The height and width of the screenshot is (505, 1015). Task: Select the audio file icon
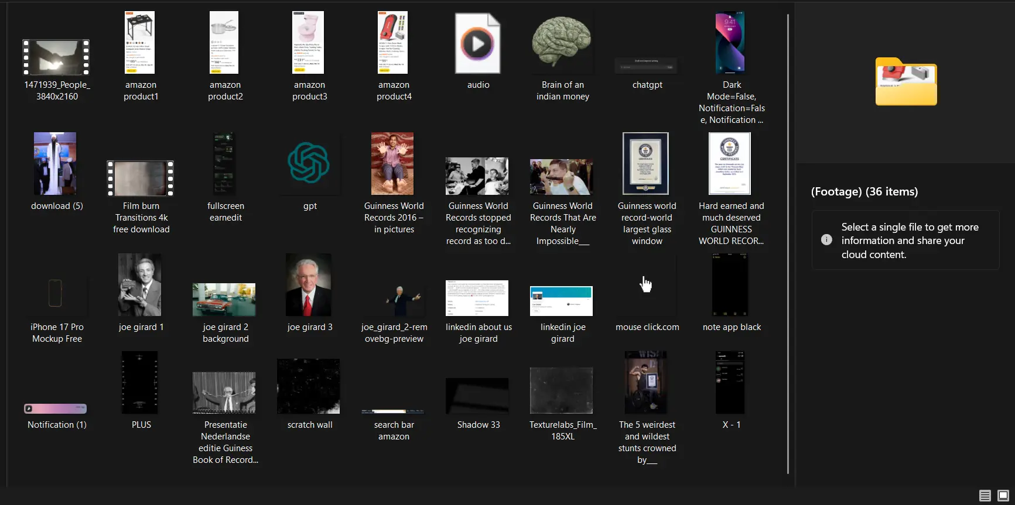point(478,44)
